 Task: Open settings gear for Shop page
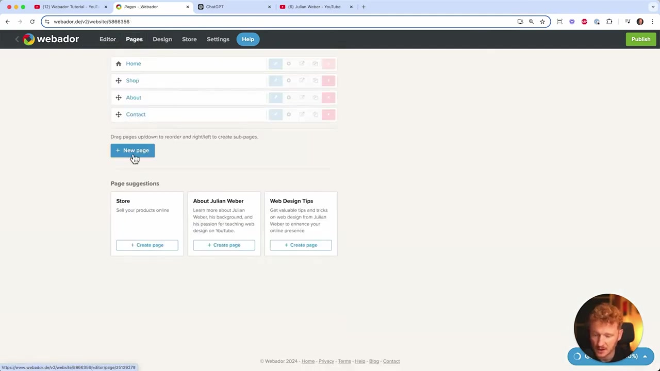click(289, 80)
